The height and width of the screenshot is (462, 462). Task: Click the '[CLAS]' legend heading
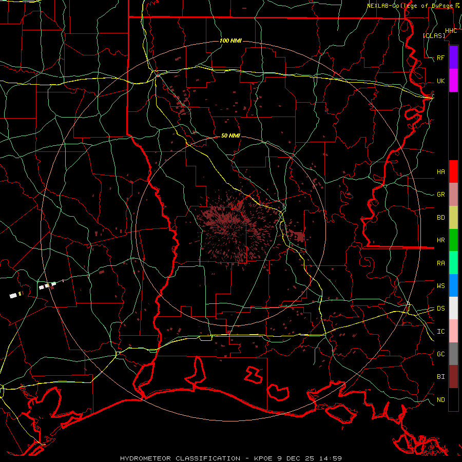pos(434,35)
